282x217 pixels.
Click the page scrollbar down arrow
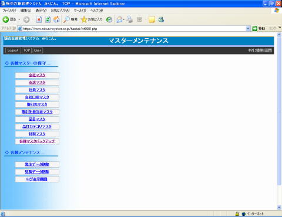point(279,208)
